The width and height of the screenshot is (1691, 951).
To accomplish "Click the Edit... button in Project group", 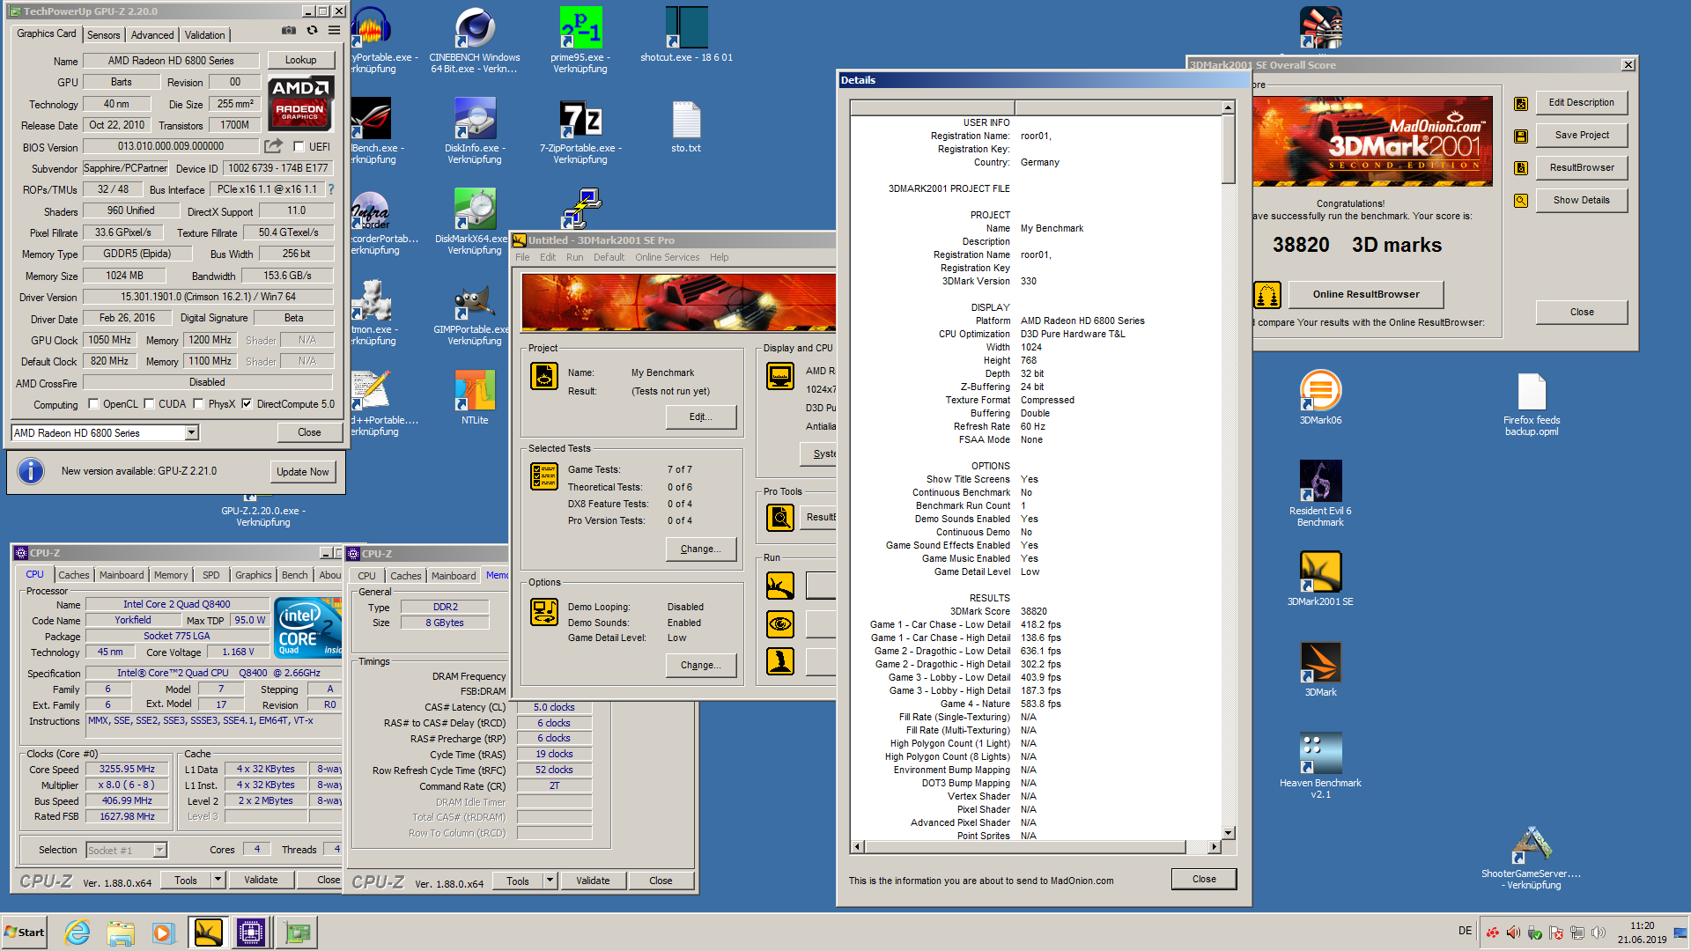I will pos(701,417).
